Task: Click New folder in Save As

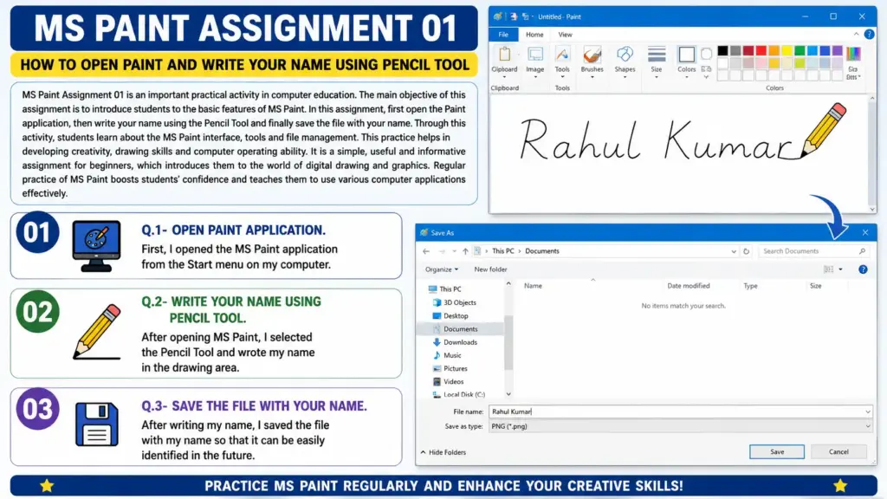Action: coord(490,269)
